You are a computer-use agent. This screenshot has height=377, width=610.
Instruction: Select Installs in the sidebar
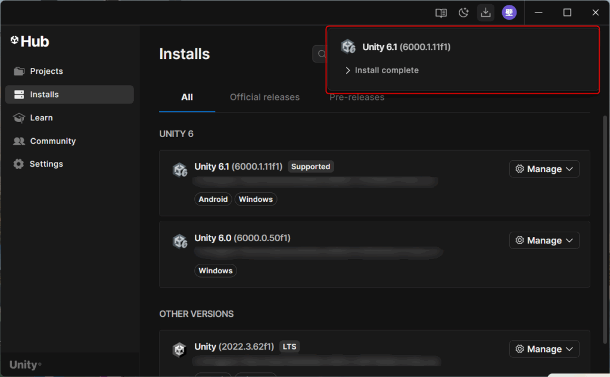[x=69, y=95]
